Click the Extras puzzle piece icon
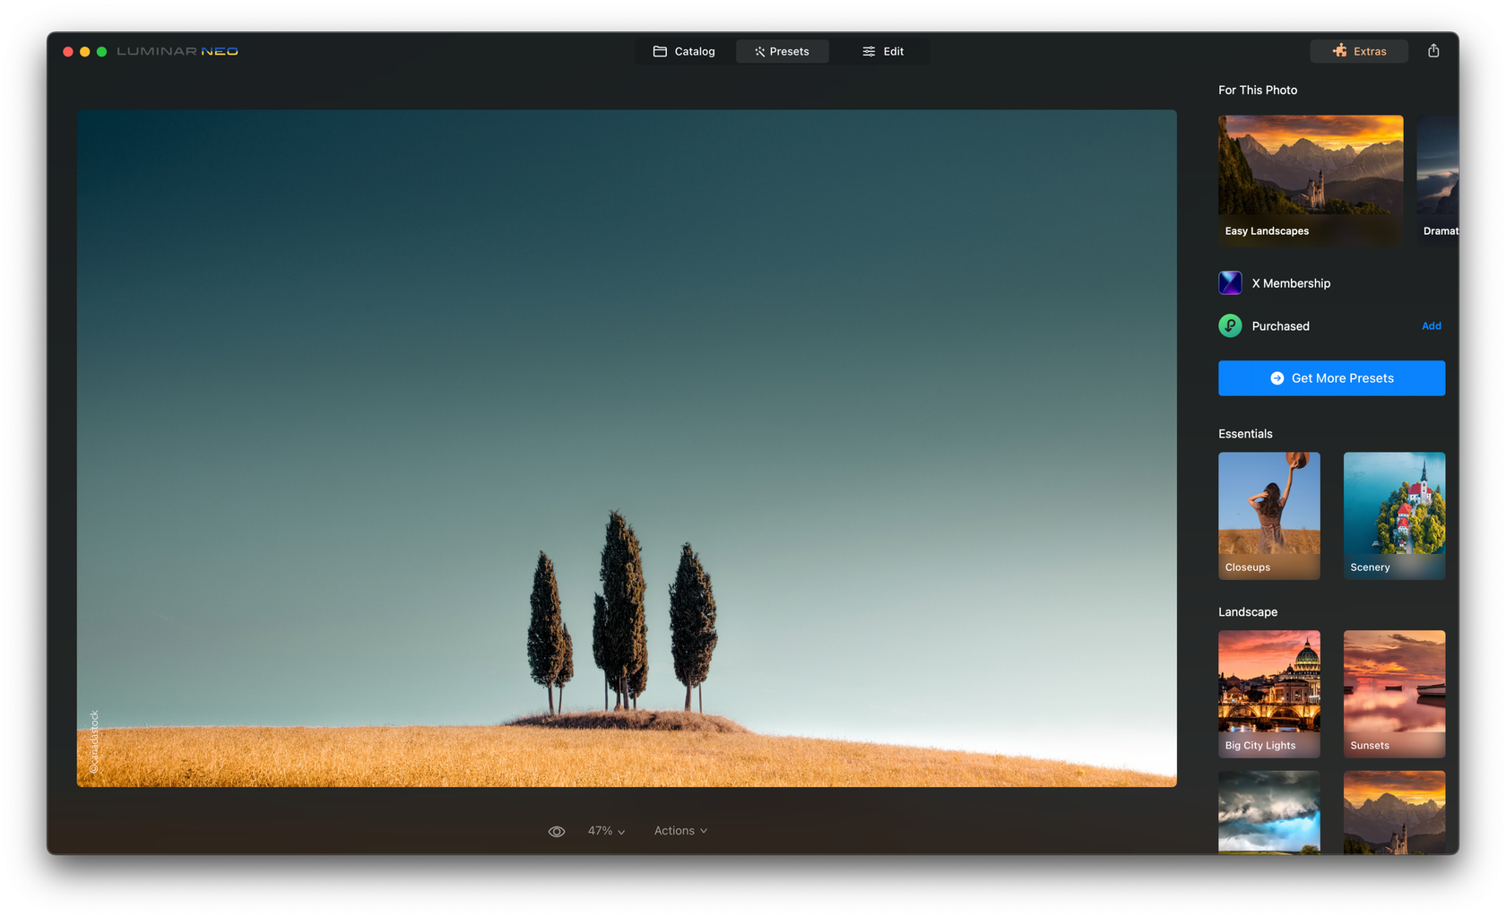 (1339, 51)
